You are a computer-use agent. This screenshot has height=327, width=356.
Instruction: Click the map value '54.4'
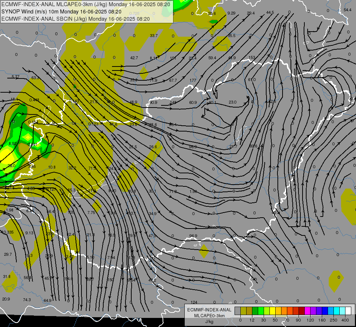click(x=347, y=10)
